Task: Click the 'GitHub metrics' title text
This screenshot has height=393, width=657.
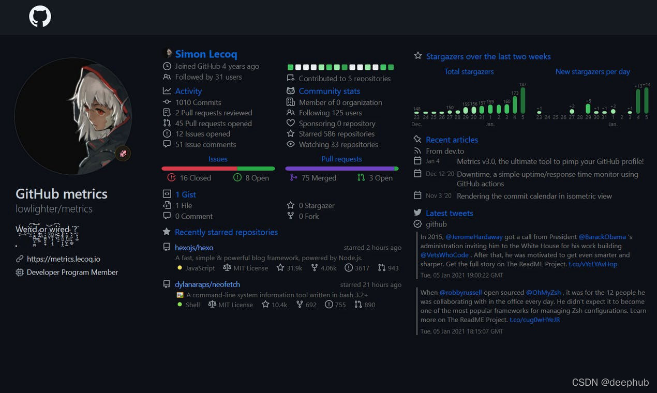Action: click(x=62, y=194)
